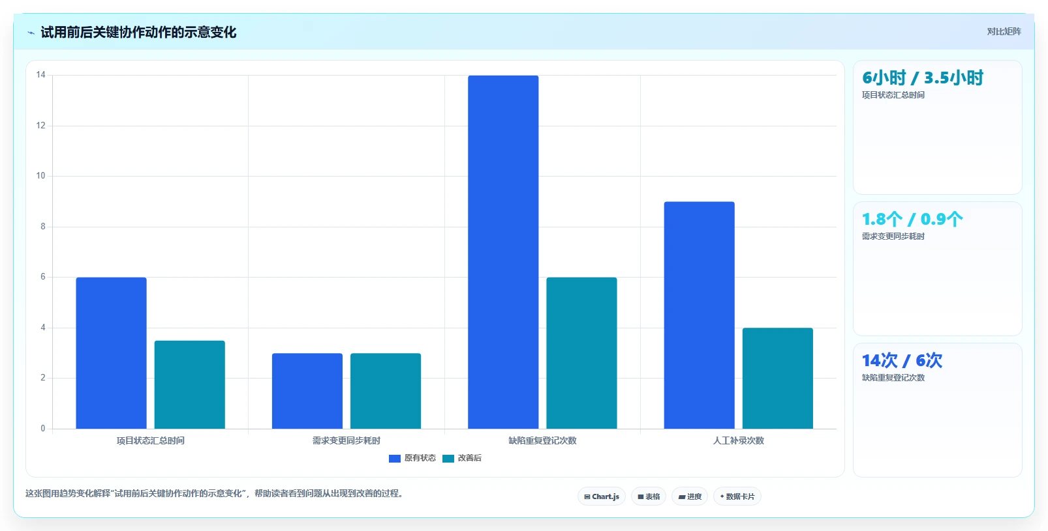The image size is (1048, 531).
Task: Click the icon beside the chart title
Action: 31,33
